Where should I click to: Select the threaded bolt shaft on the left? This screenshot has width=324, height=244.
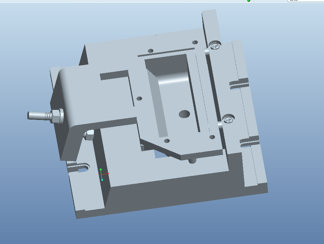pyautogui.click(x=39, y=116)
